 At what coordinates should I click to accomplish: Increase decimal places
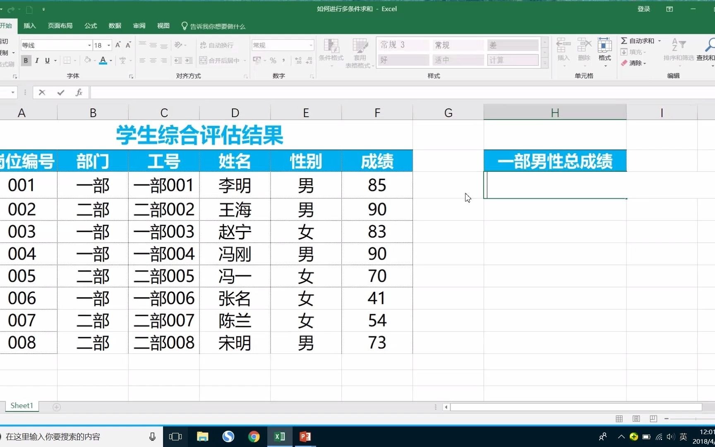[298, 60]
